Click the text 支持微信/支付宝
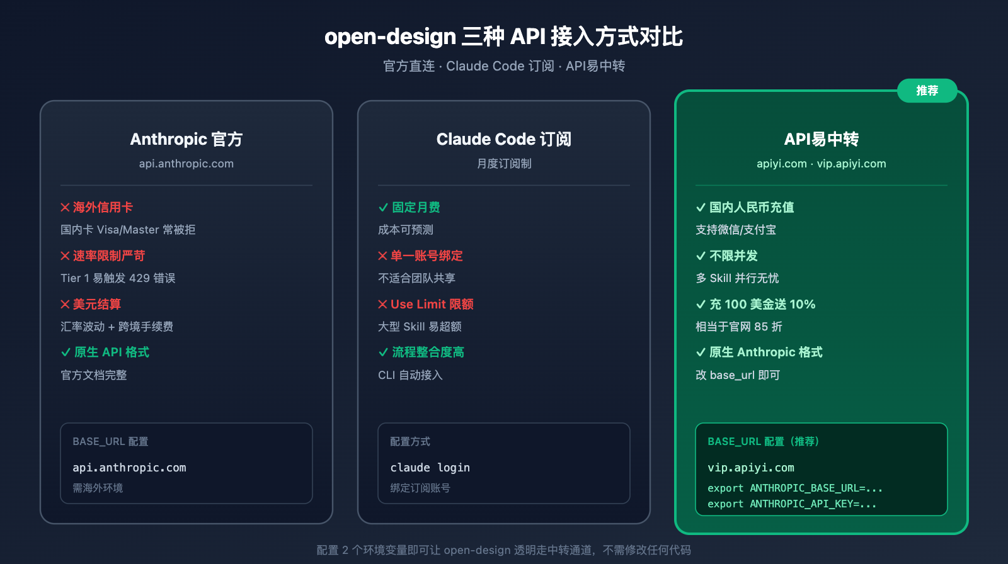Viewport: 1008px width, 564px height. click(x=736, y=230)
